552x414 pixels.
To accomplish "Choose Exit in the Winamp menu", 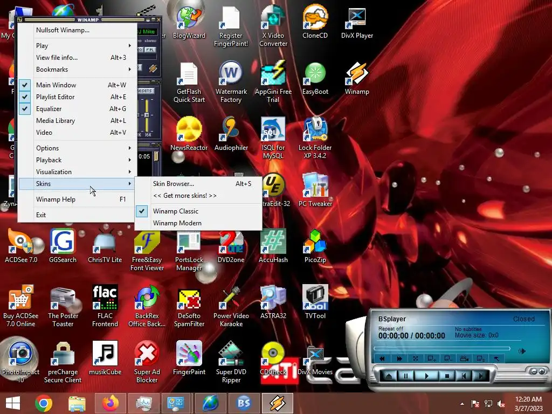I will tap(76, 215).
